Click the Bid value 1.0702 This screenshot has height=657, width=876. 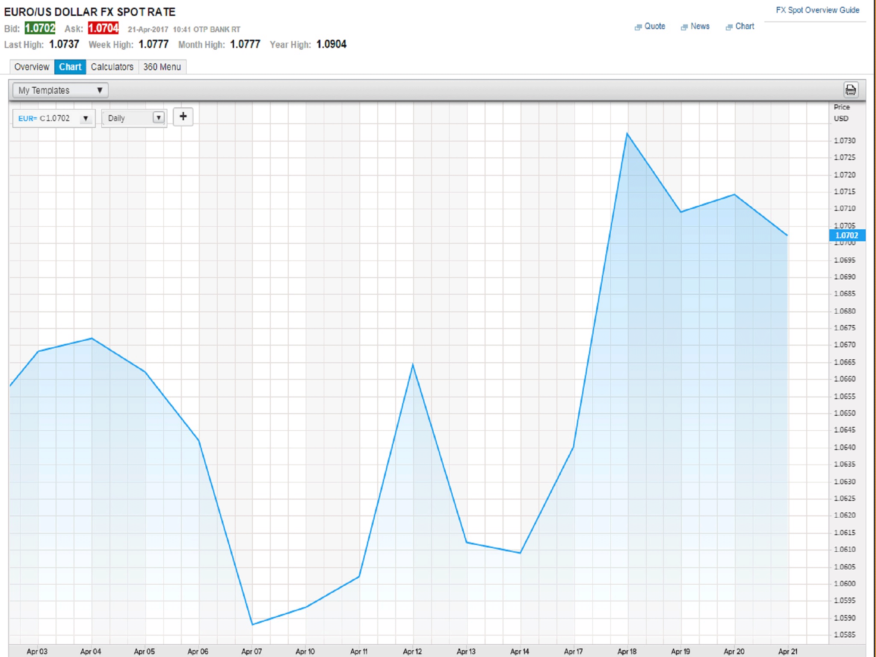[x=40, y=28]
